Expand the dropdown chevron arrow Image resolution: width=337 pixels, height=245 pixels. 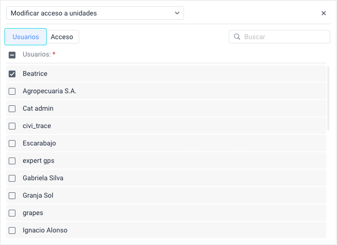(x=177, y=14)
